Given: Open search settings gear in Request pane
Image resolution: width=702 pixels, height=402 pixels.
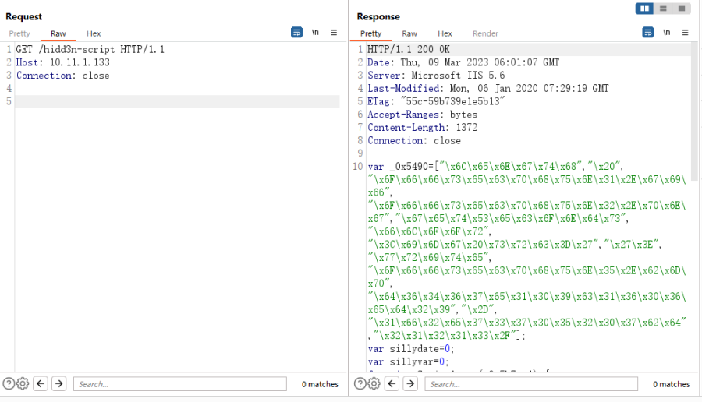Looking at the screenshot, I should pos(23,383).
